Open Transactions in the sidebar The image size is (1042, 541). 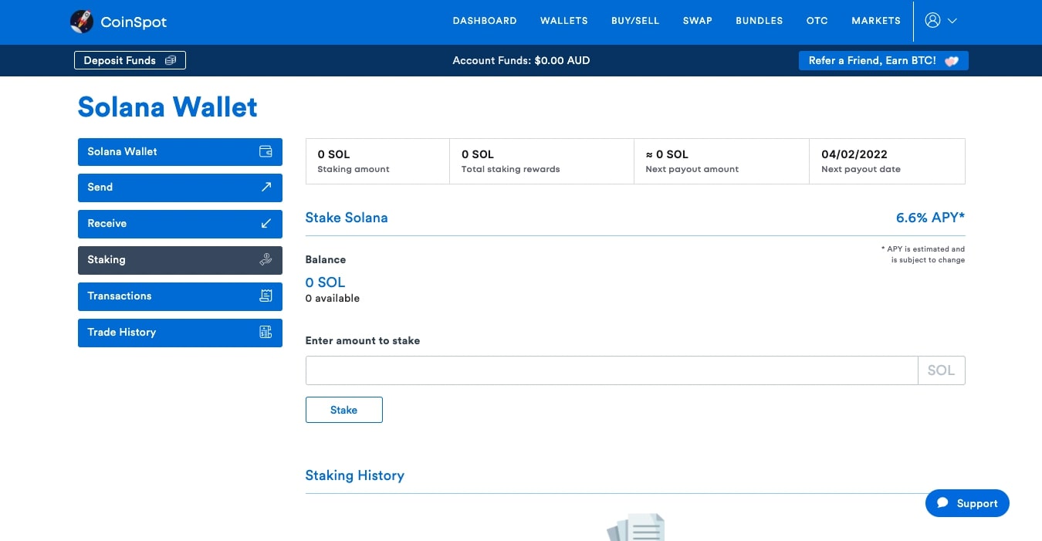[180, 296]
